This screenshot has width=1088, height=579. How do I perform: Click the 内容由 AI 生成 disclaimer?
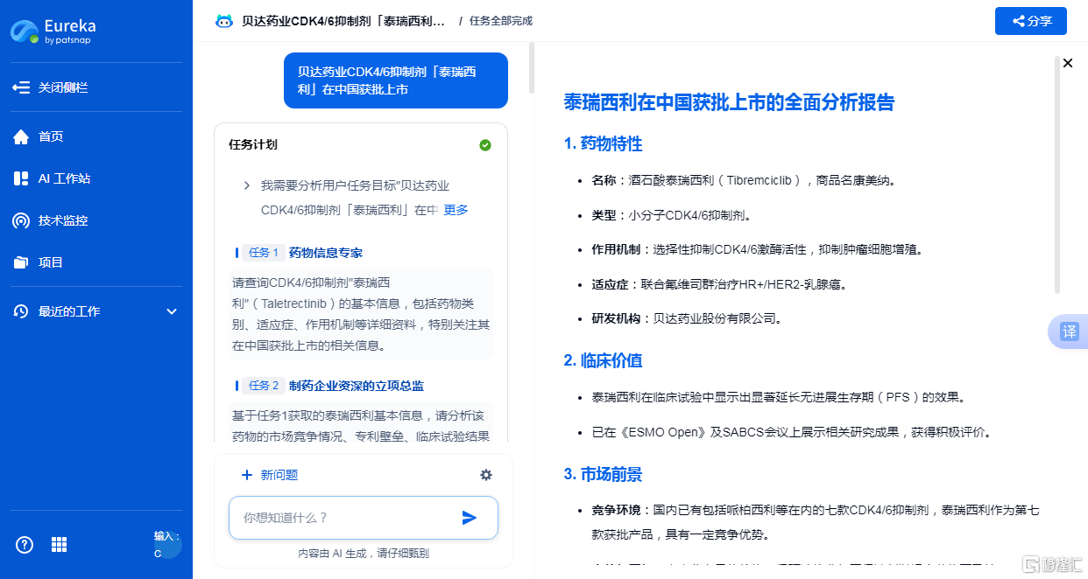pyautogui.click(x=364, y=554)
